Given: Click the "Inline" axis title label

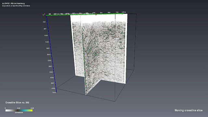Looking at the screenshot, I should coord(124,12).
